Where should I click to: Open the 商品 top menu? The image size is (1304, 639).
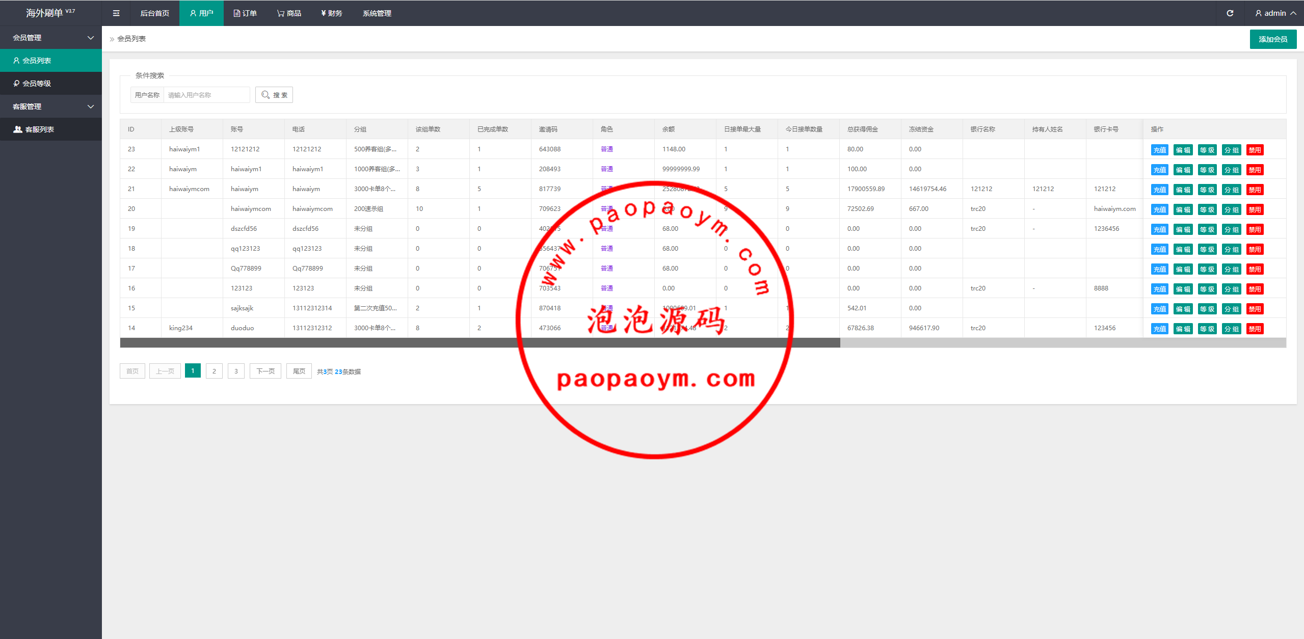point(289,13)
